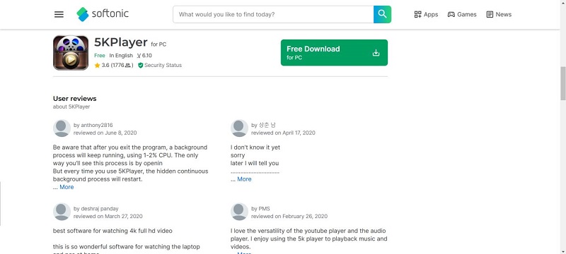Click the Security Status shield icon
The width and height of the screenshot is (566, 254).
click(x=141, y=65)
